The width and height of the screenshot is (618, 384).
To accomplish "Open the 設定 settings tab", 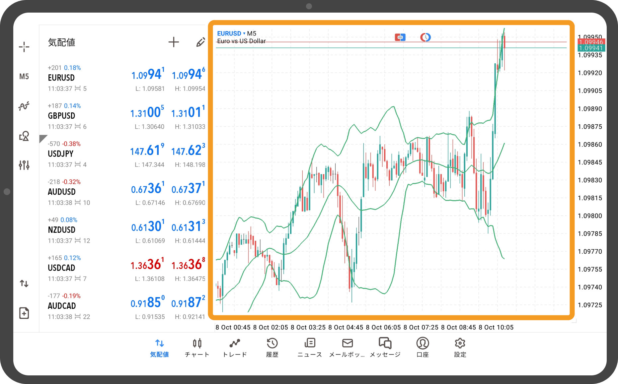I will pyautogui.click(x=460, y=348).
